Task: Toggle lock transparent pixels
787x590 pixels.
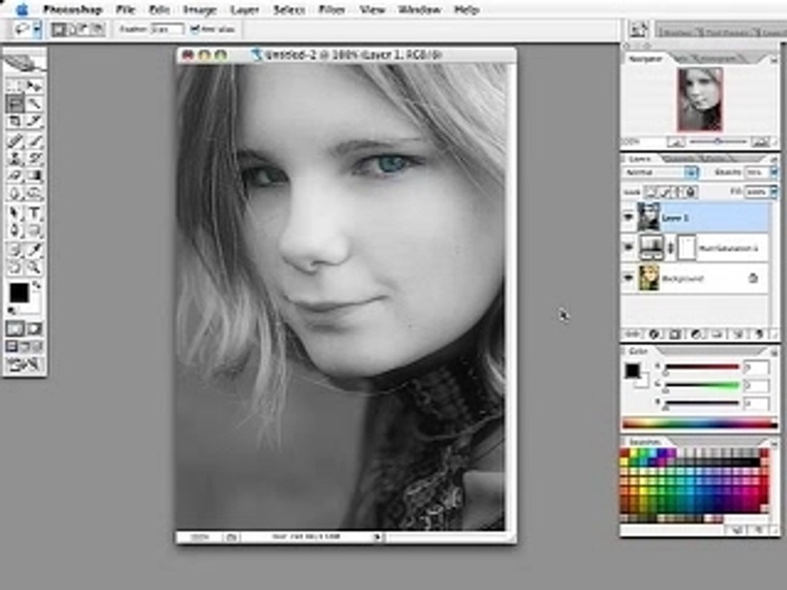Action: click(x=651, y=192)
